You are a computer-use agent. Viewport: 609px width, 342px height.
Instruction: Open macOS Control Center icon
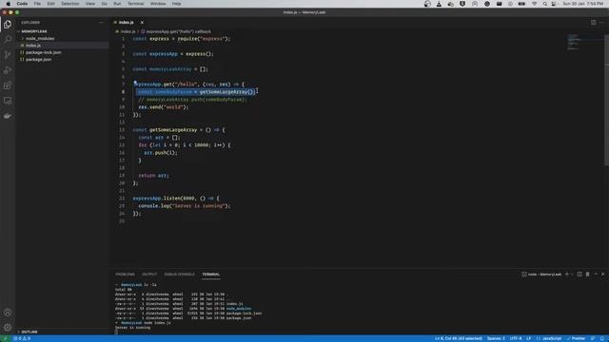coord(554,4)
